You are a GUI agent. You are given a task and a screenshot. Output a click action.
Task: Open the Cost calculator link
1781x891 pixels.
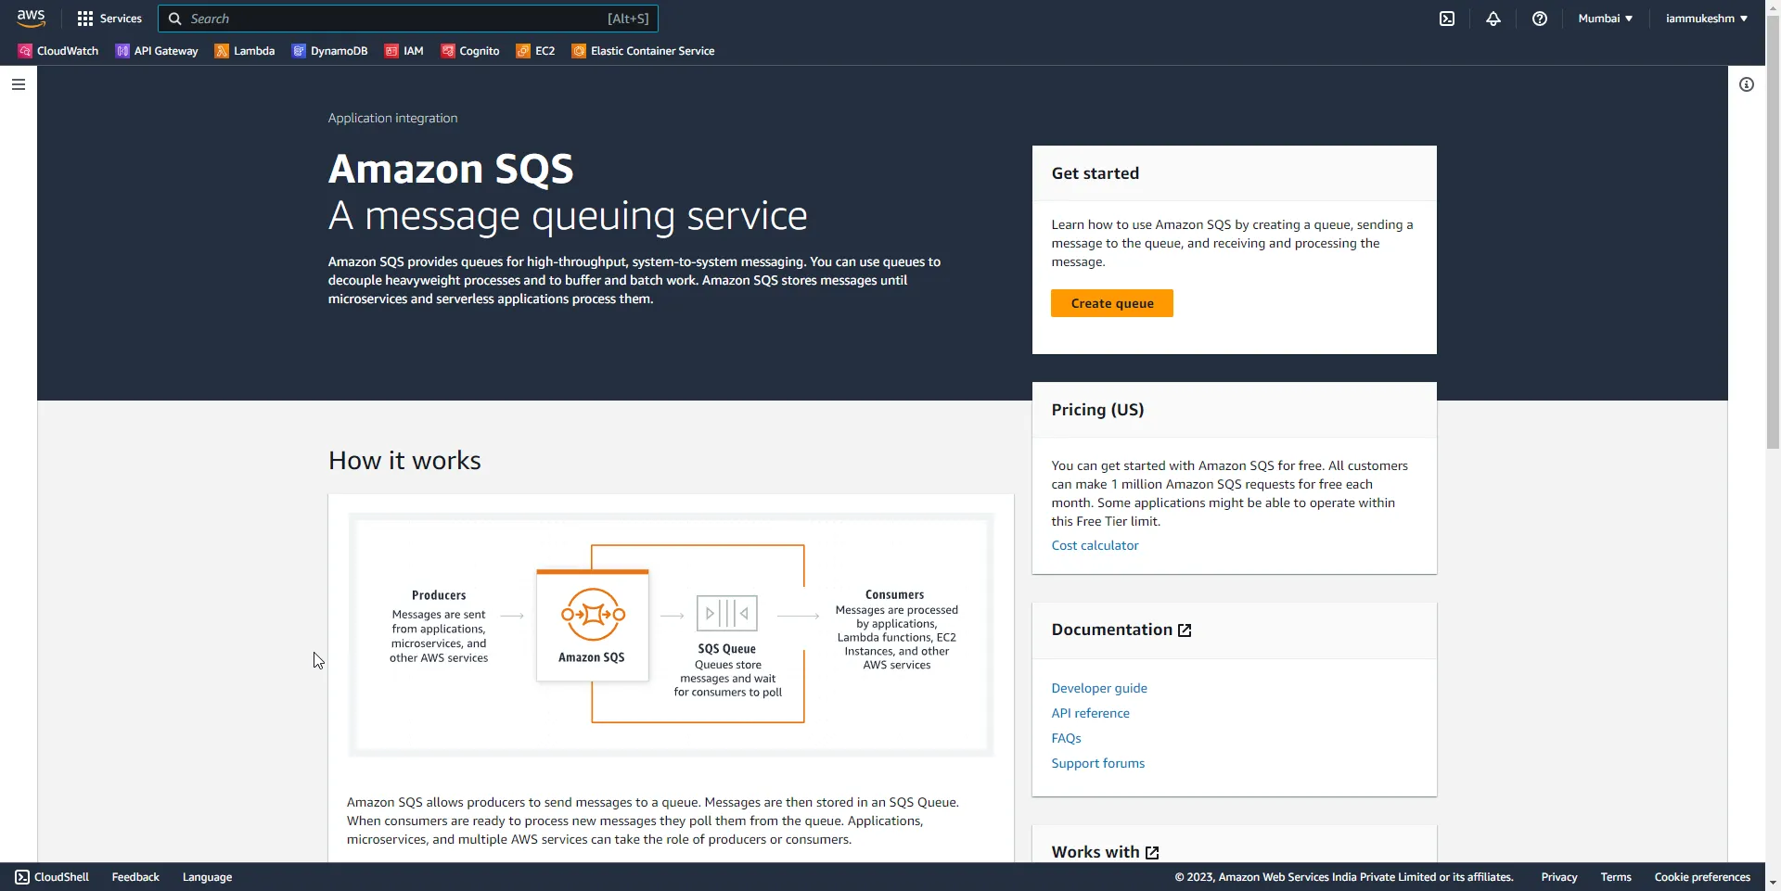[x=1095, y=545]
